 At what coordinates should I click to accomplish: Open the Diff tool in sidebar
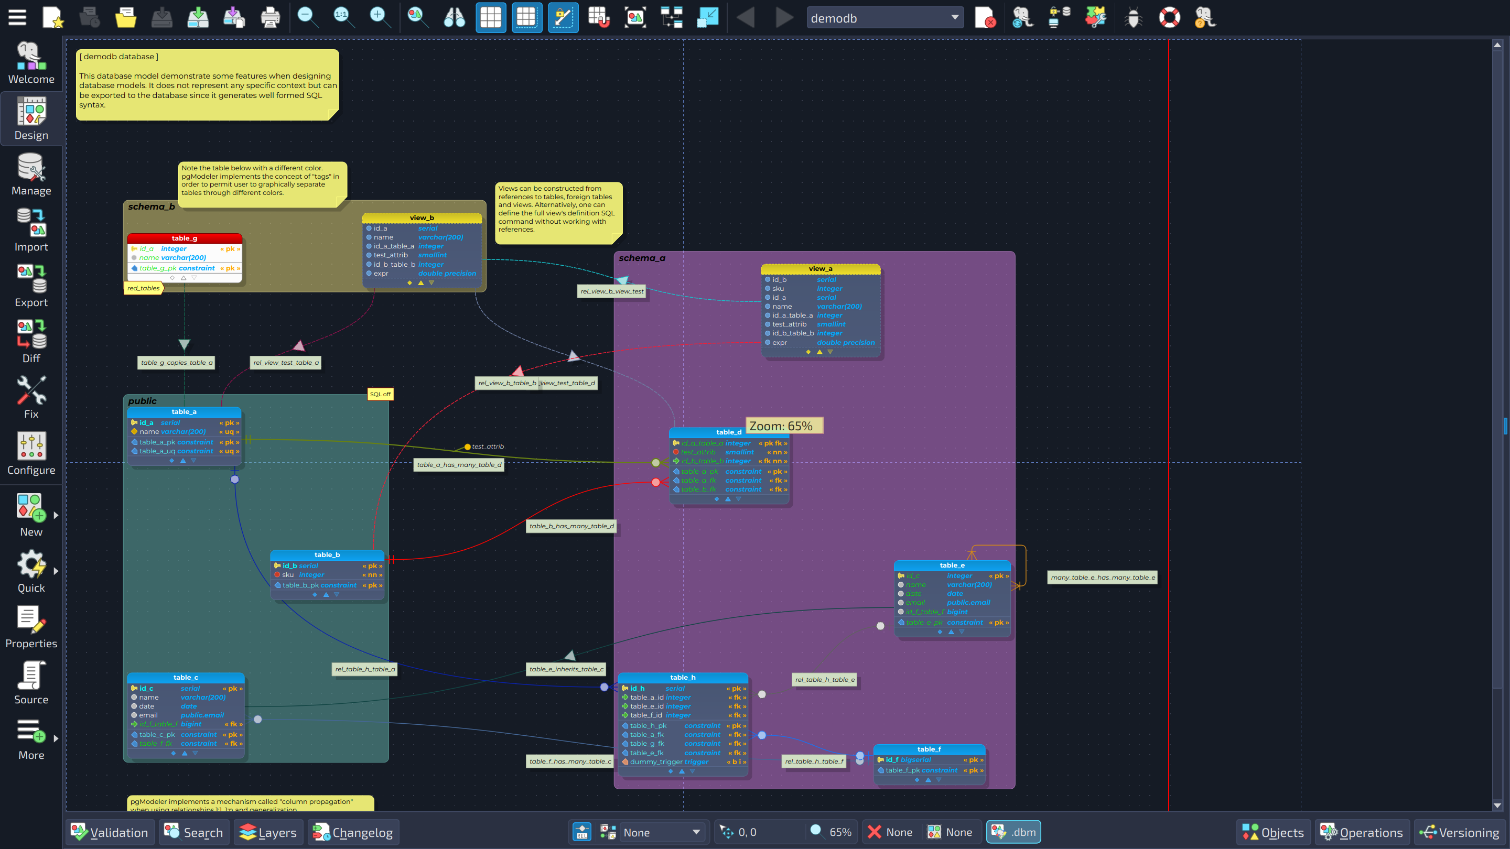click(31, 341)
